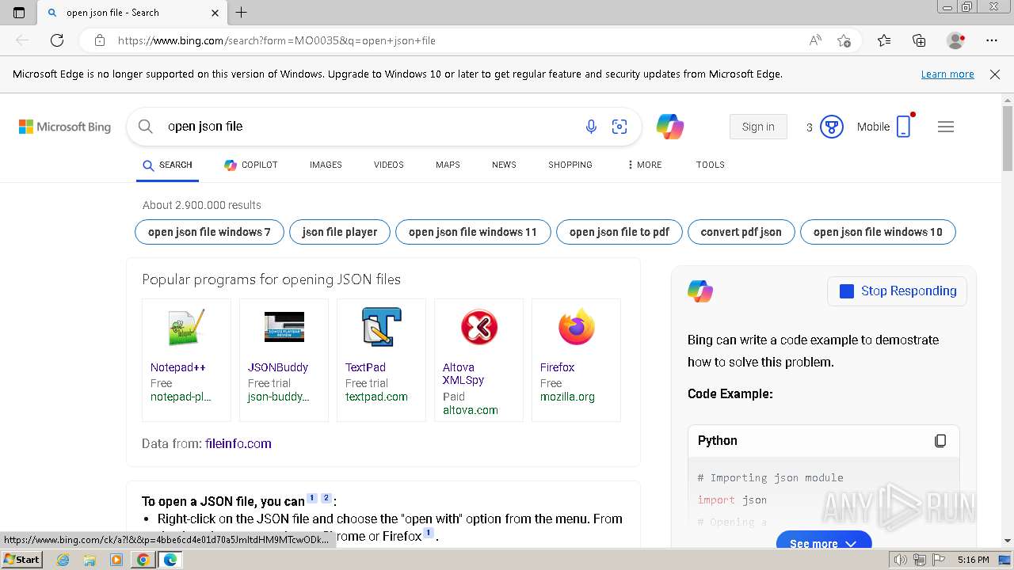This screenshot has width=1014, height=570.
Task: Open File Explorer from taskbar
Action: click(90, 560)
